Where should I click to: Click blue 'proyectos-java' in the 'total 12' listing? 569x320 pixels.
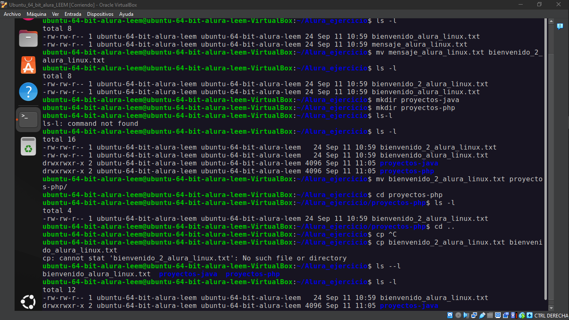409,306
